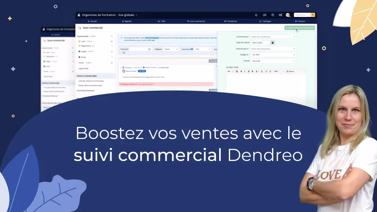This screenshot has width=377, height=212.
Task: Open the Catégorie dropdown showing 1er RDV
Action: tap(273, 55)
